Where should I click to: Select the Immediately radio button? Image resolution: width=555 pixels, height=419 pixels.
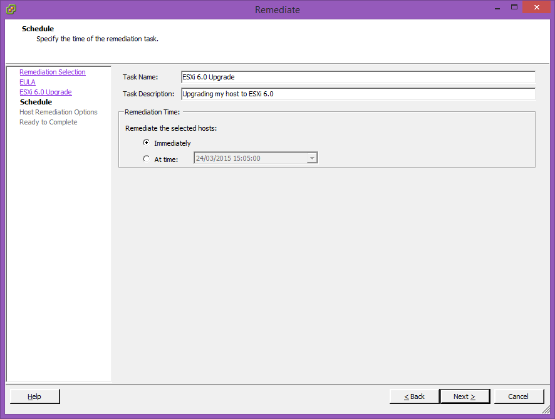(147, 143)
